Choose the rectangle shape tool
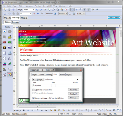Viewport: 123px width, 116px height. [x=4, y=53]
